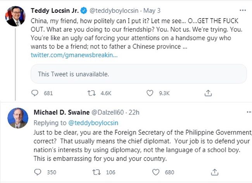Reply to Michael D. Swaine's tweet
The height and width of the screenshot is (183, 252).
tap(38, 172)
